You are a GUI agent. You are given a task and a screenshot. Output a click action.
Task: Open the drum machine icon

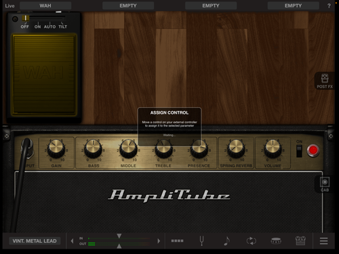click(276, 240)
